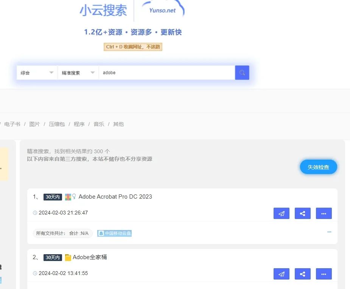Click timestamp 2024-02-02 13:41:55

tap(63, 273)
